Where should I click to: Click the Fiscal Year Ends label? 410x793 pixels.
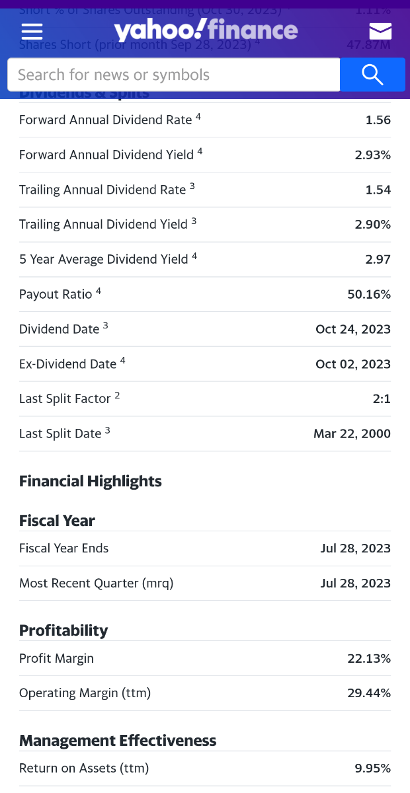click(63, 548)
